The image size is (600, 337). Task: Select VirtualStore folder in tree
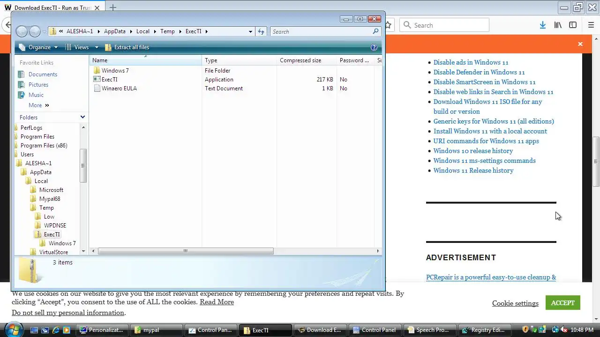pyautogui.click(x=53, y=252)
